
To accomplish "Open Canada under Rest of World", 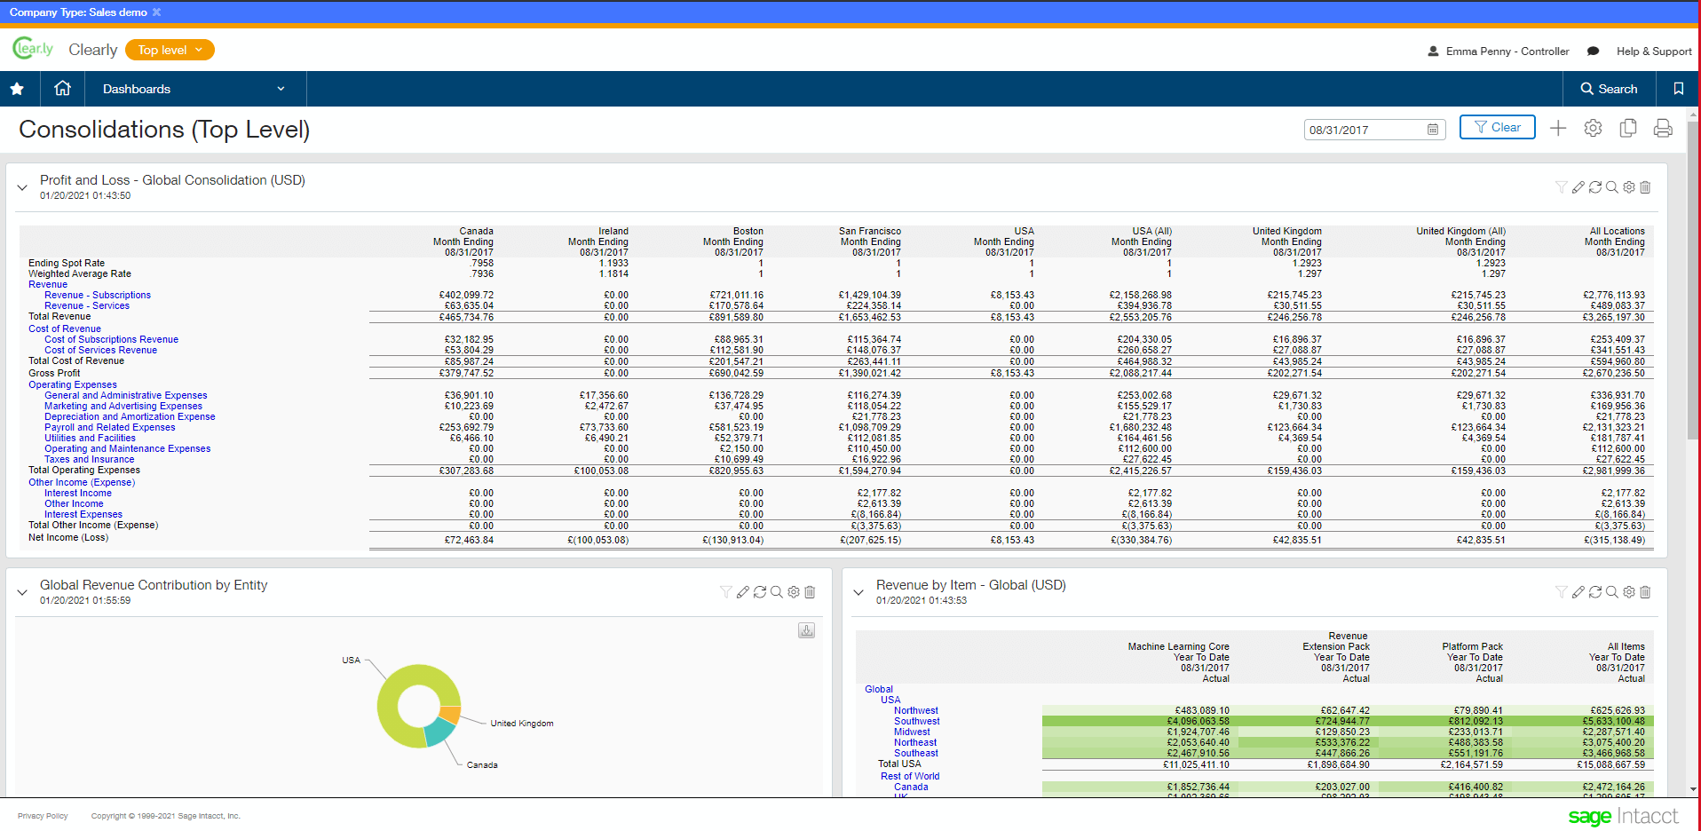I will coord(911,787).
